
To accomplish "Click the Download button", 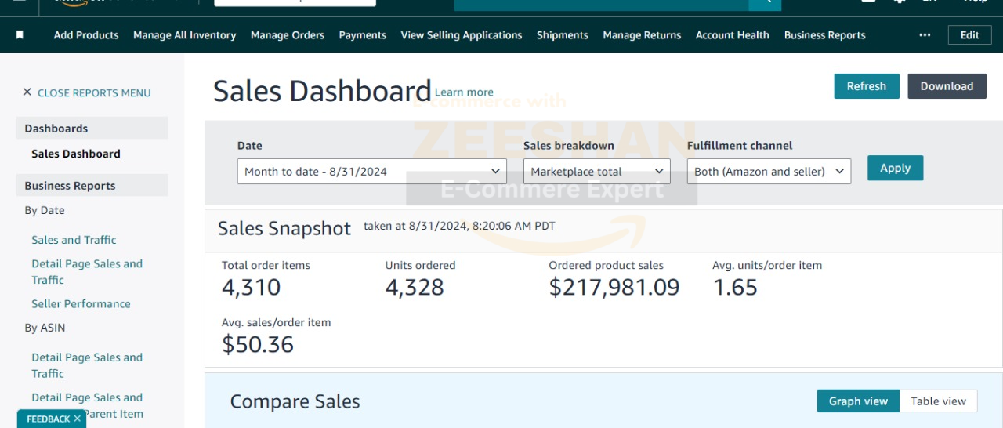I will click(947, 86).
